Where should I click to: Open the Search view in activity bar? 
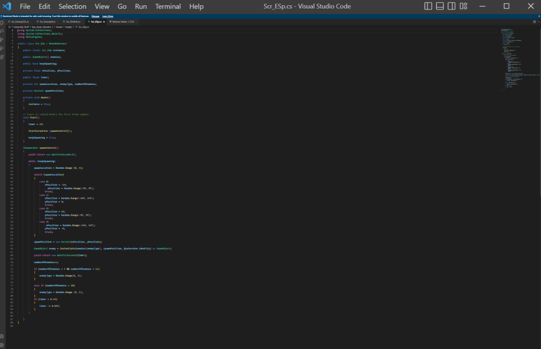click(3, 31)
